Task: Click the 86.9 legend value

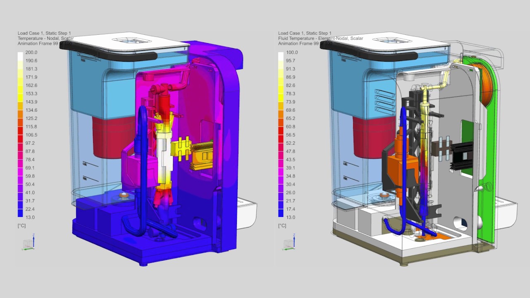Action: point(291,77)
